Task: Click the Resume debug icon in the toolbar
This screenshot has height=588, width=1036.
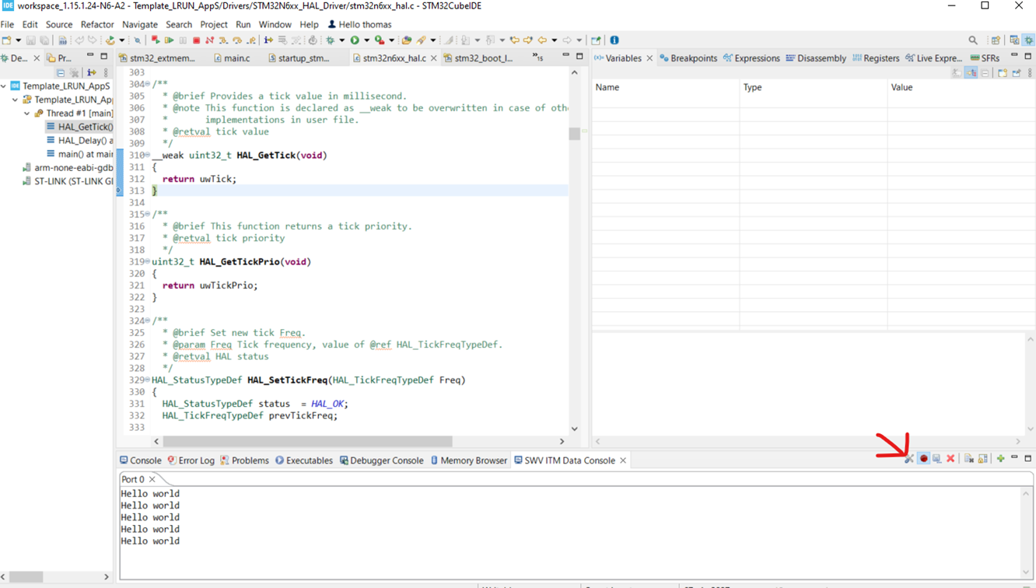Action: pyautogui.click(x=169, y=40)
